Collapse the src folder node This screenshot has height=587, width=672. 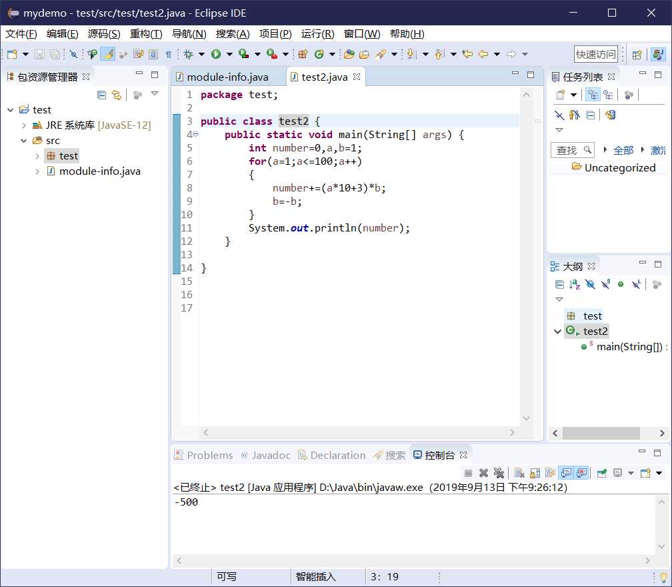(x=24, y=141)
